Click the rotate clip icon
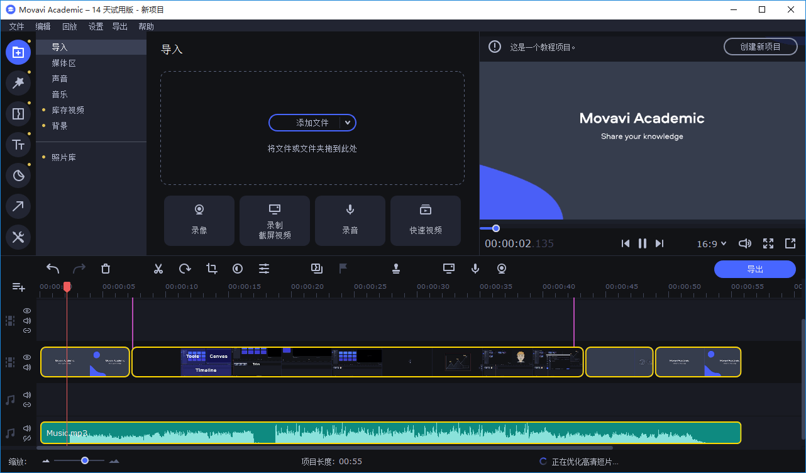Image resolution: width=806 pixels, height=473 pixels. [x=185, y=269]
